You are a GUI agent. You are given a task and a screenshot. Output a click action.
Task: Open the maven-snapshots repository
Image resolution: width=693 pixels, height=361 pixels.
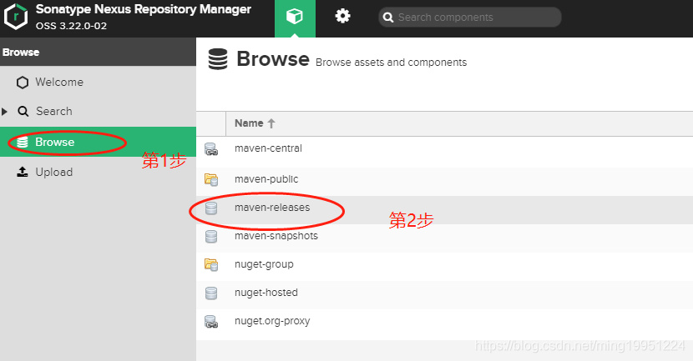[276, 236]
